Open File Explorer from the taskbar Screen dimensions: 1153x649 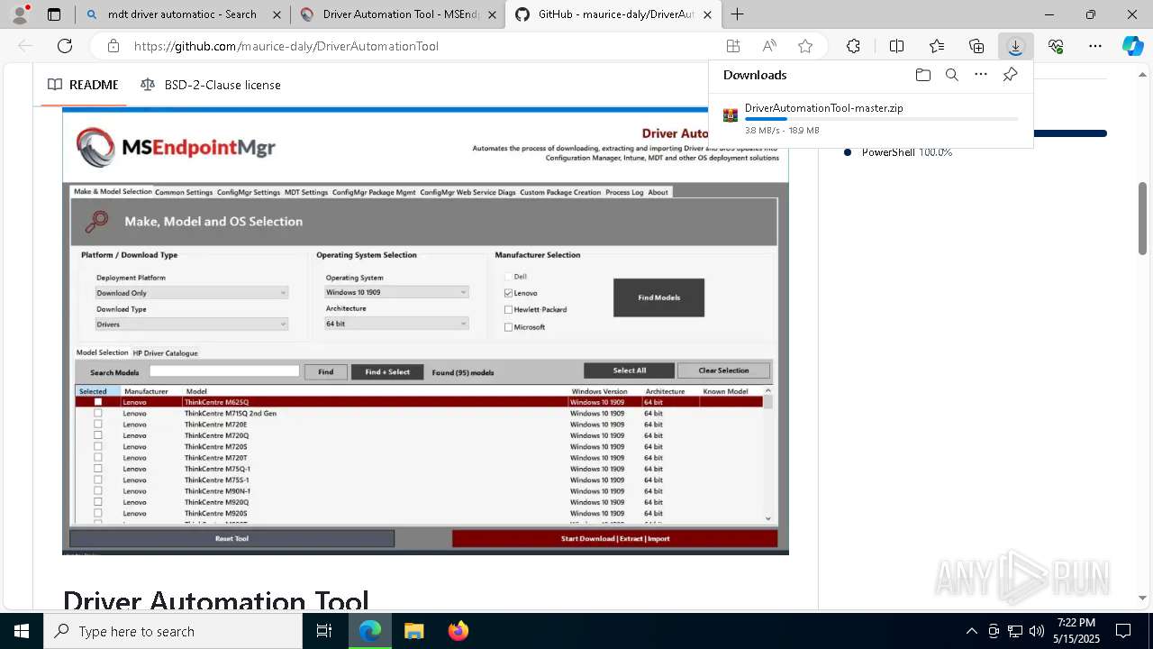coord(413,631)
